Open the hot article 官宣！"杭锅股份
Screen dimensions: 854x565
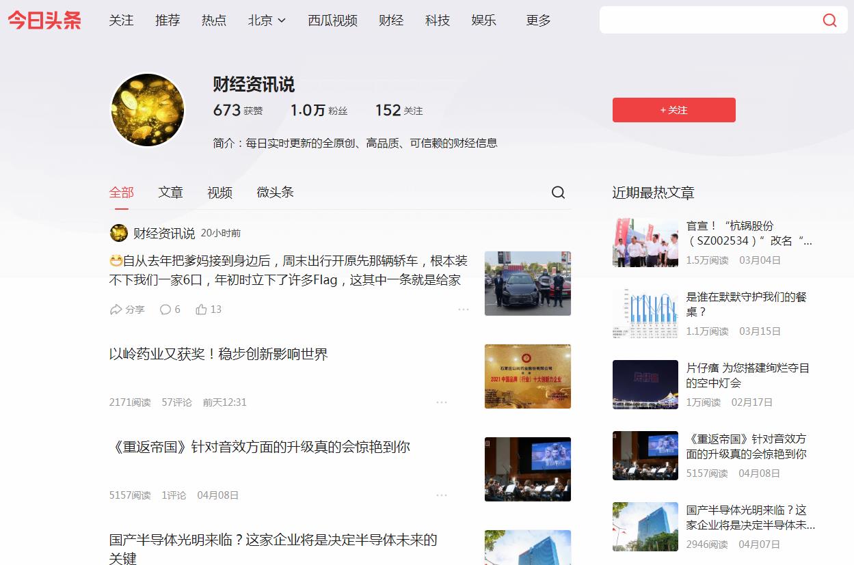pos(749,233)
